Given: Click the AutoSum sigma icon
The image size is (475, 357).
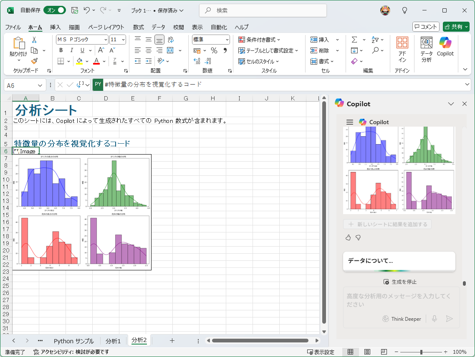Looking at the screenshot, I should point(354,40).
